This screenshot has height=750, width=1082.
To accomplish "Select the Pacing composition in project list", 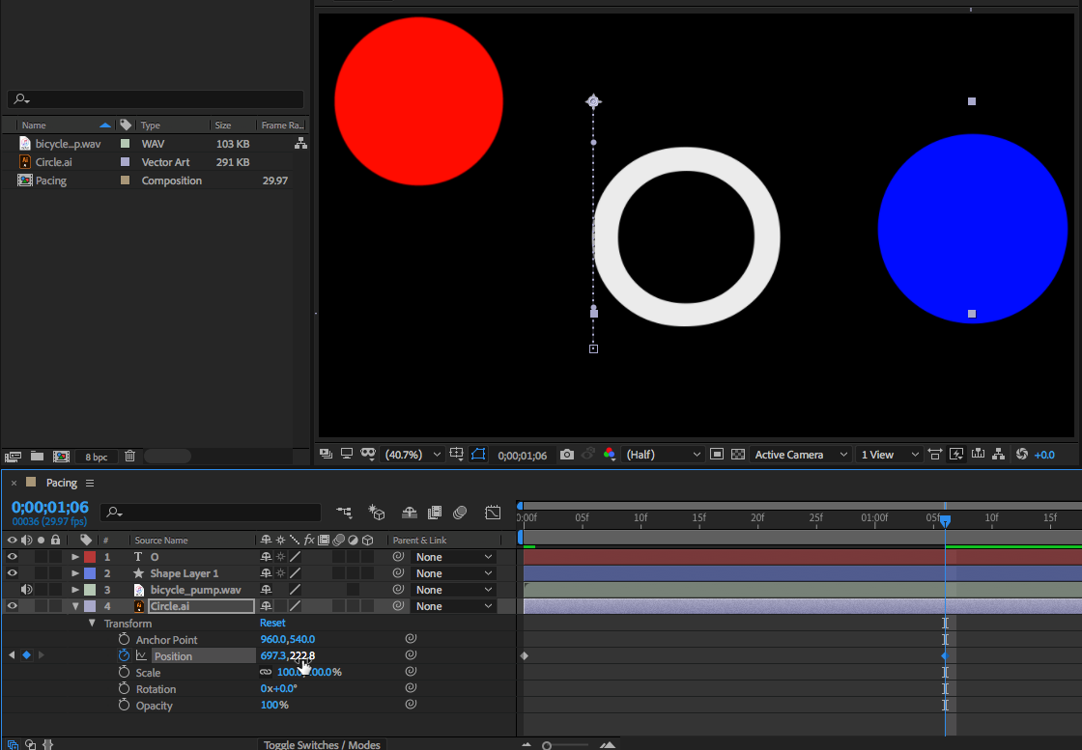I will (x=51, y=181).
